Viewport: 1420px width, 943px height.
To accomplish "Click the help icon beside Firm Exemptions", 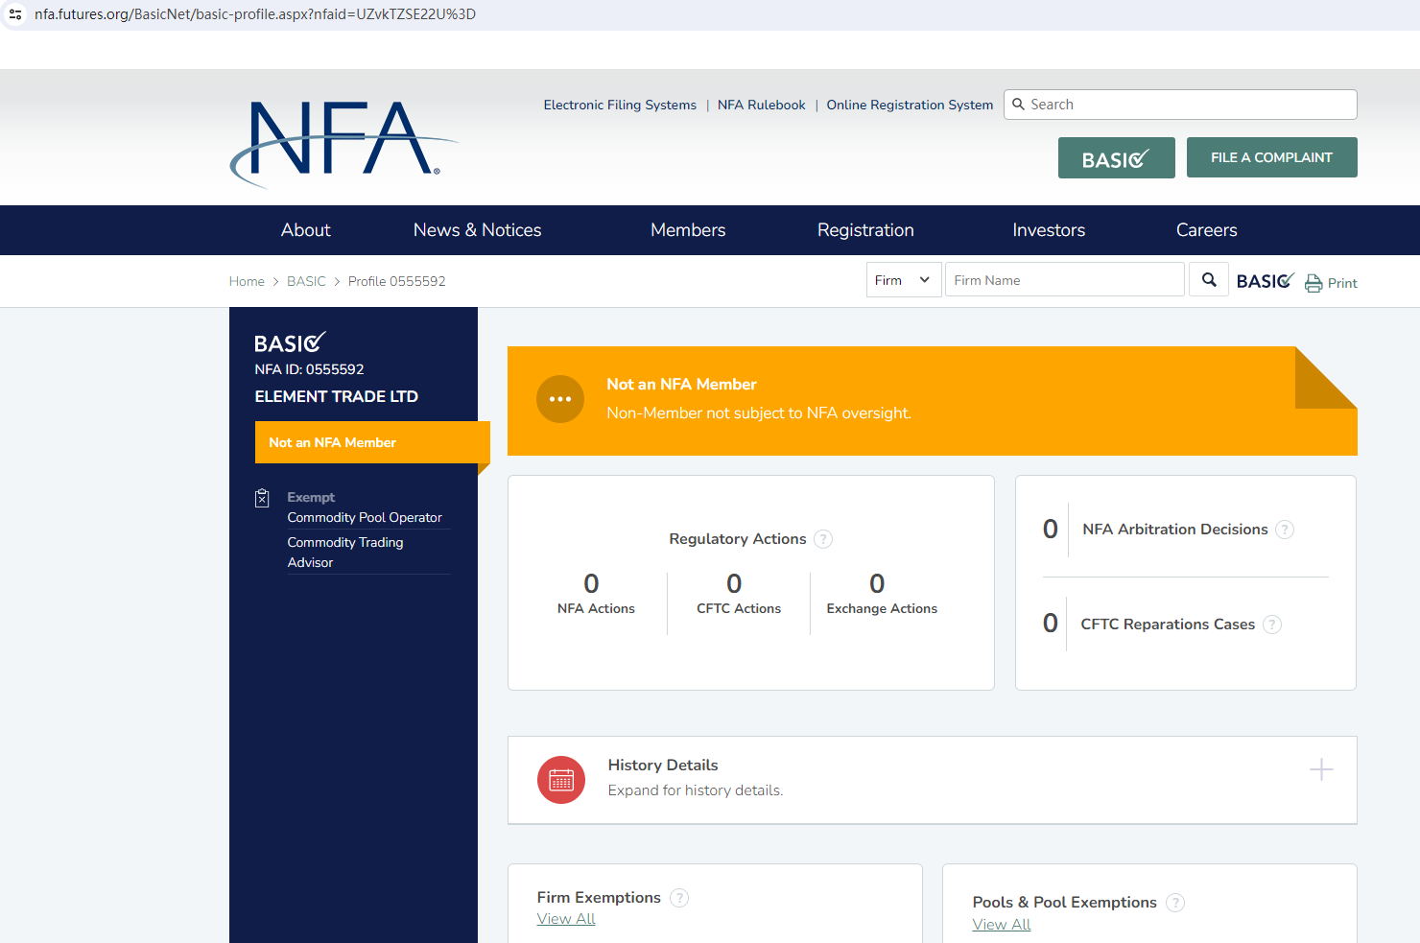I will click(679, 898).
